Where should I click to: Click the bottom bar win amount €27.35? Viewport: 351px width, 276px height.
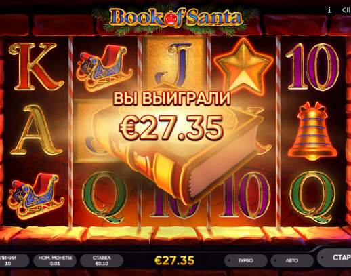click(x=174, y=260)
